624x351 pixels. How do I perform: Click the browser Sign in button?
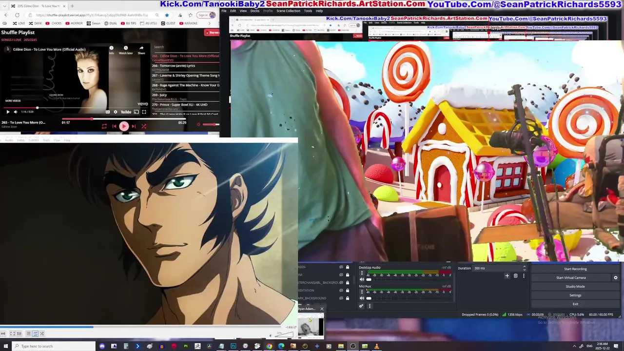tap(206, 15)
